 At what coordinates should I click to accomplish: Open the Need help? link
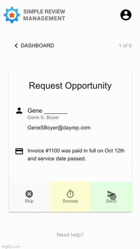click(70, 235)
